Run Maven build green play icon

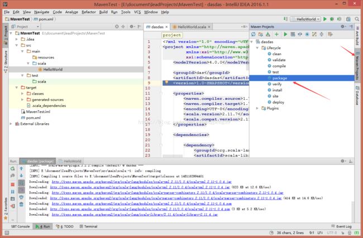(285, 34)
